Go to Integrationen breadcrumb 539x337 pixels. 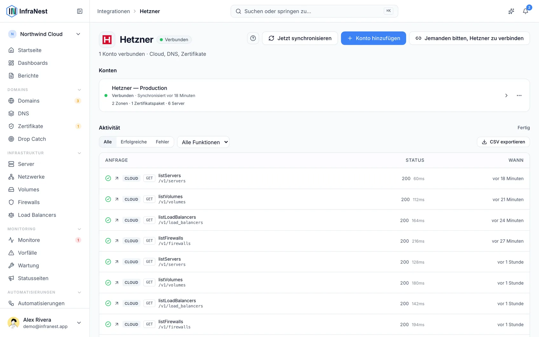coord(114,11)
